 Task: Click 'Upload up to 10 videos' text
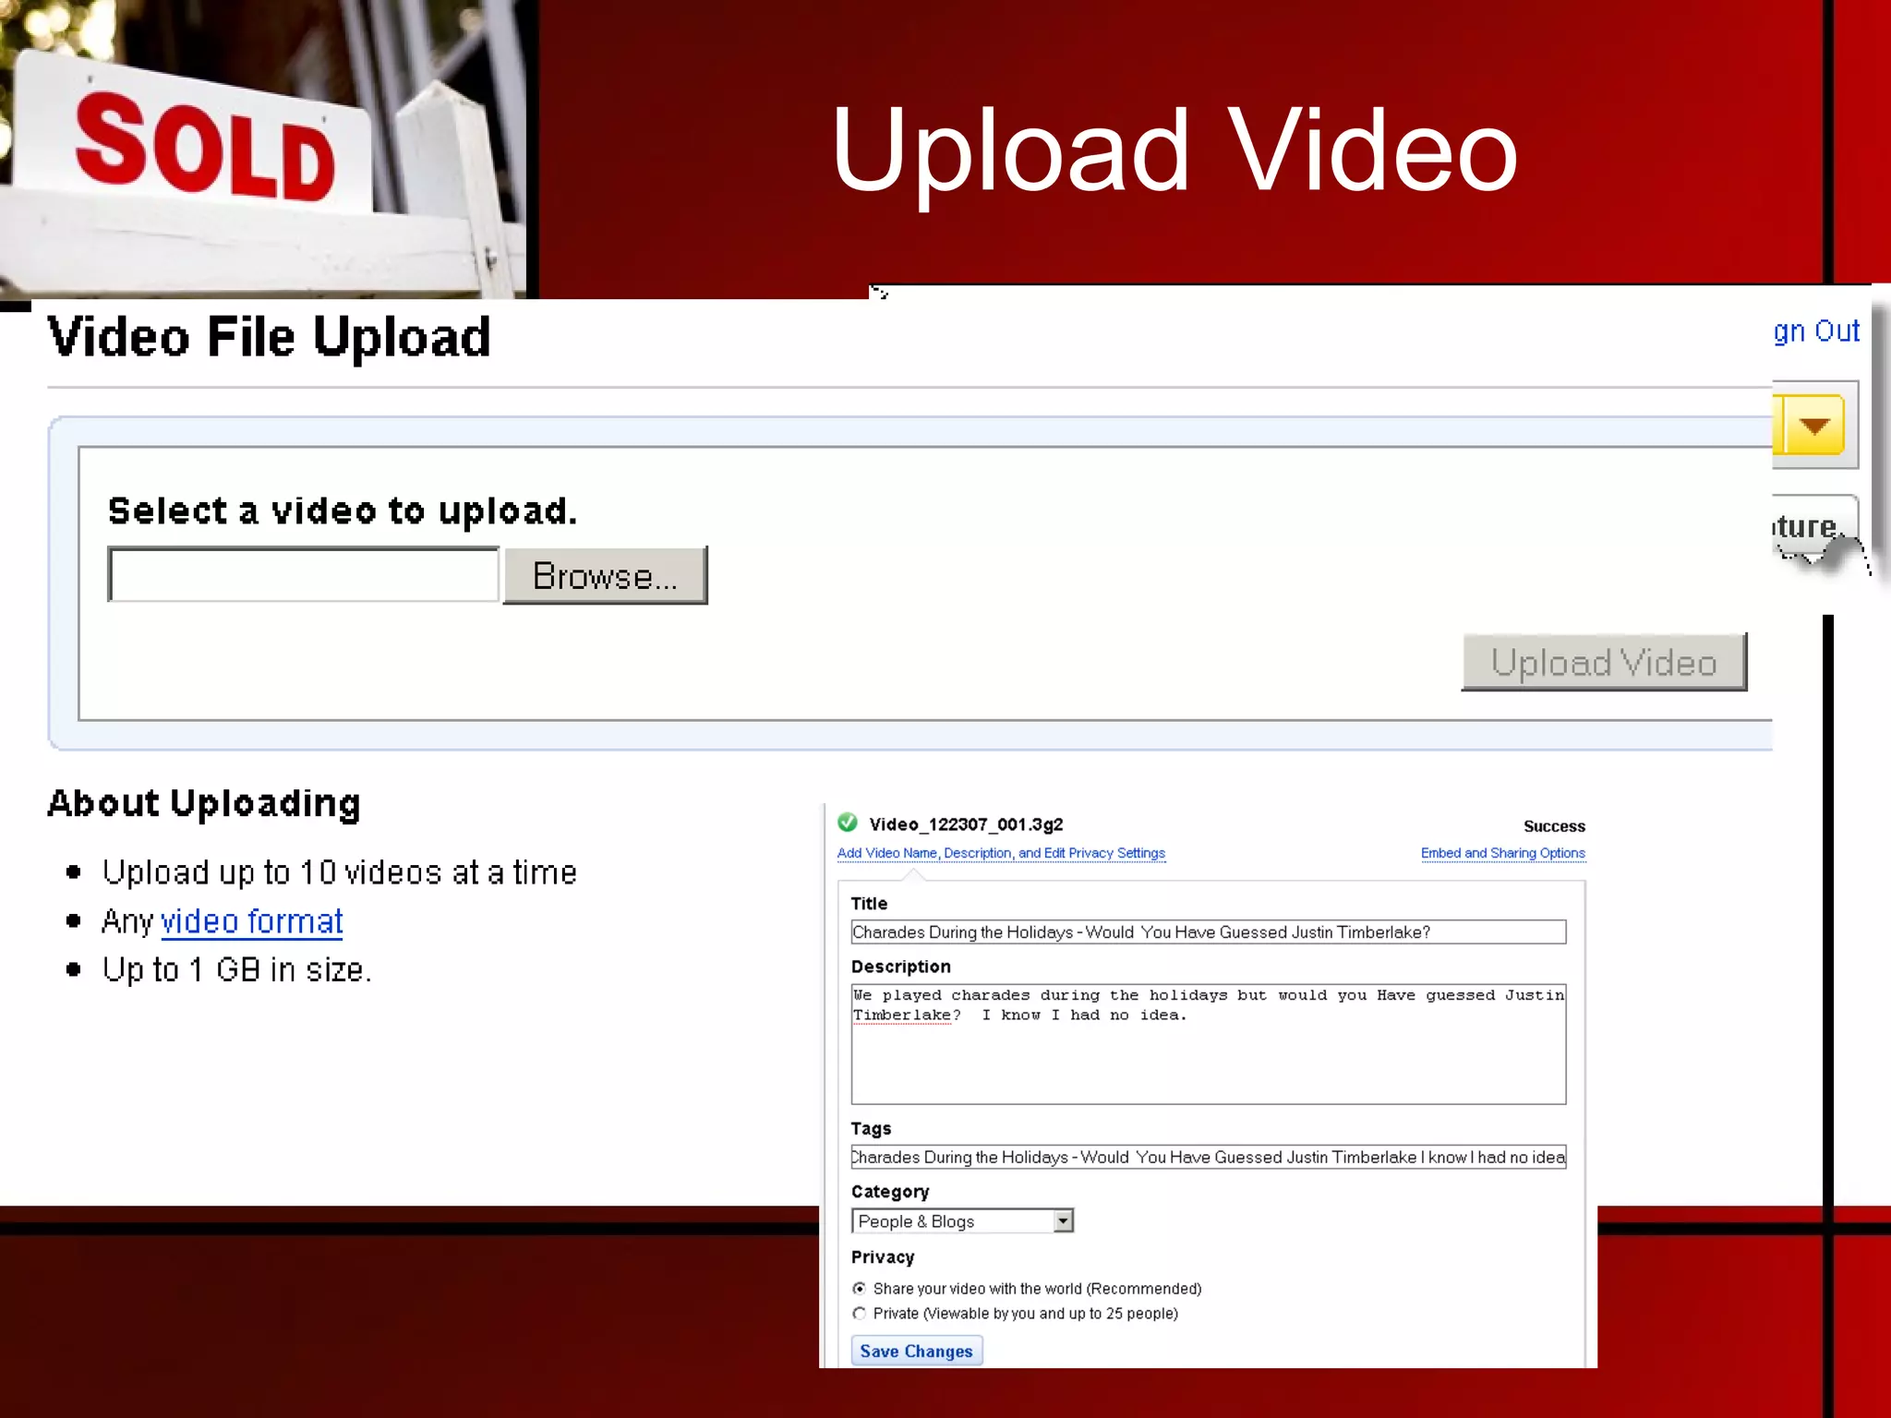pos(340,872)
